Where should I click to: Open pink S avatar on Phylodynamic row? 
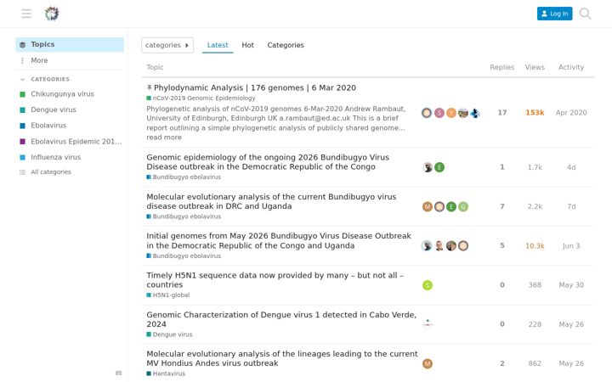pos(439,113)
